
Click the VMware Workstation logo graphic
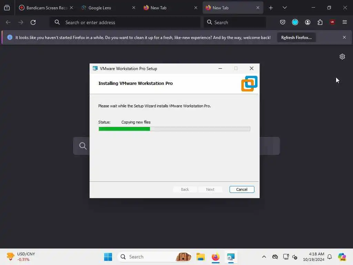249,84
